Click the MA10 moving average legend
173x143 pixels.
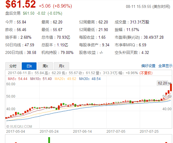[41, 79]
